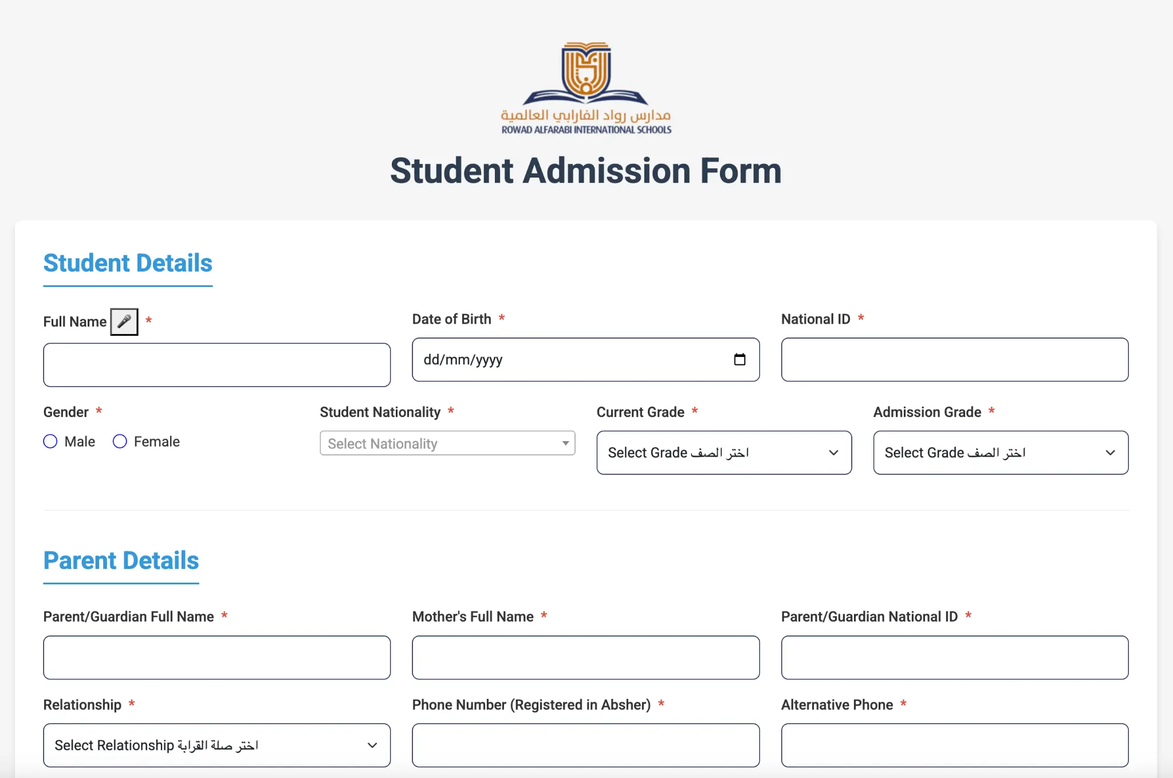This screenshot has width=1173, height=778.
Task: Focus the student National ID field
Action: coord(955,359)
